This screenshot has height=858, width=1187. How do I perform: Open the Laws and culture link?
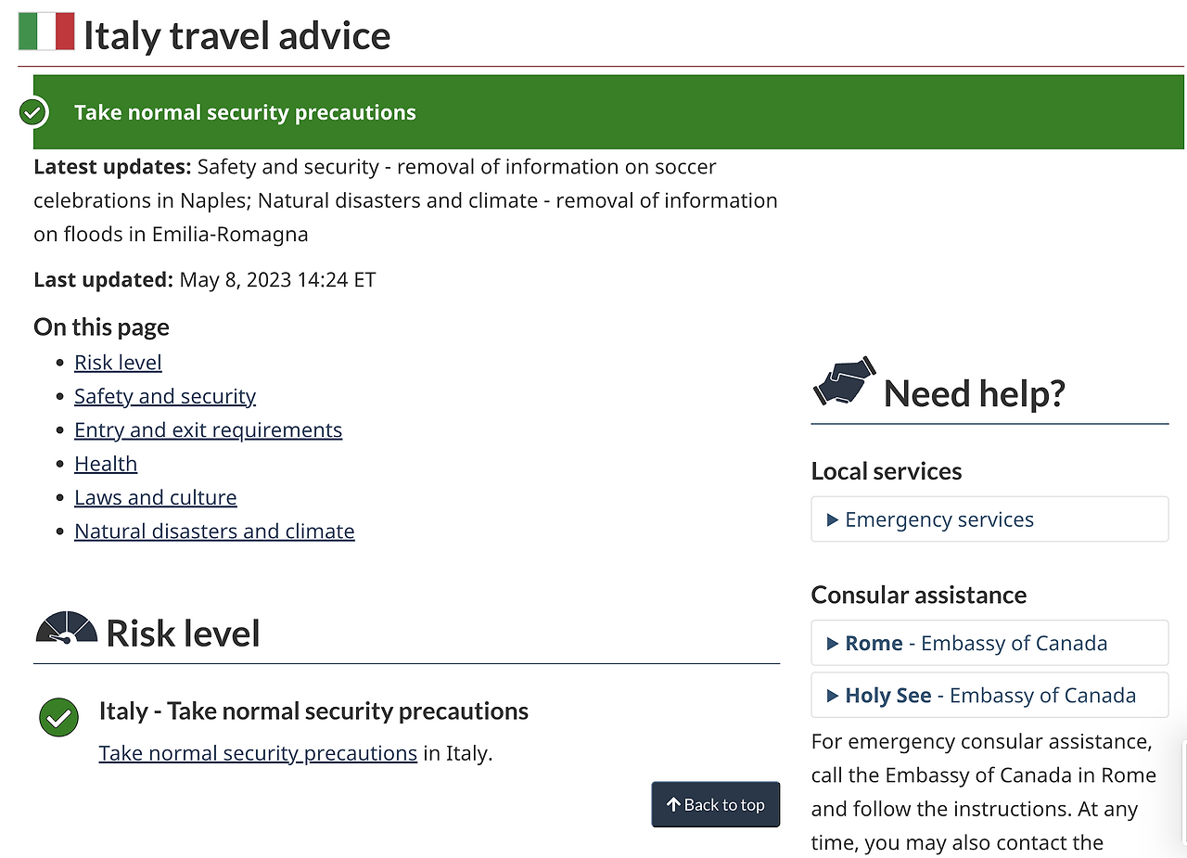pos(155,497)
